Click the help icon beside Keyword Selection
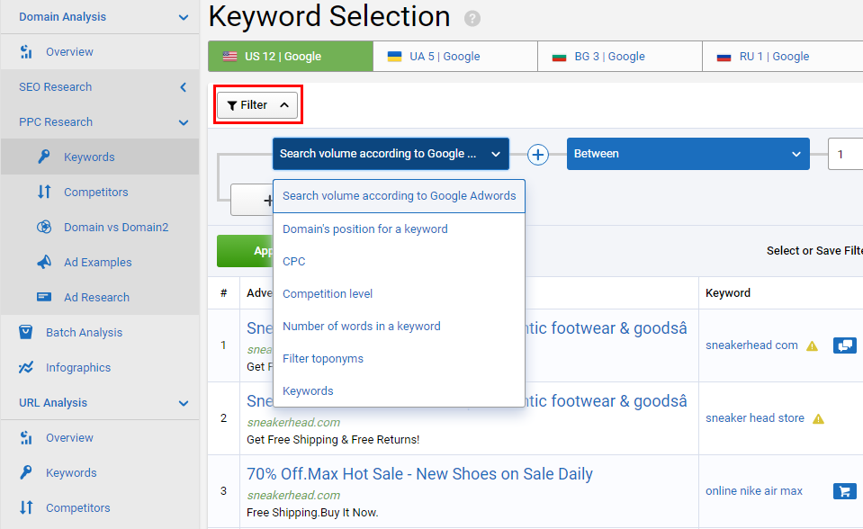 472,19
